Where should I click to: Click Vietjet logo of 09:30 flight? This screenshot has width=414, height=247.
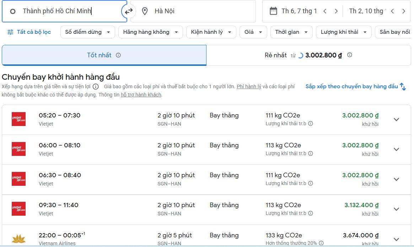(18, 209)
